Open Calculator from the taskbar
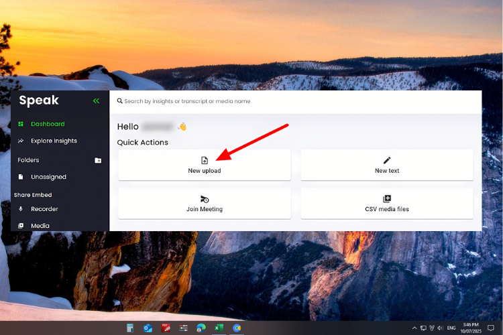Viewport: 503px width, 335px height. [130, 328]
